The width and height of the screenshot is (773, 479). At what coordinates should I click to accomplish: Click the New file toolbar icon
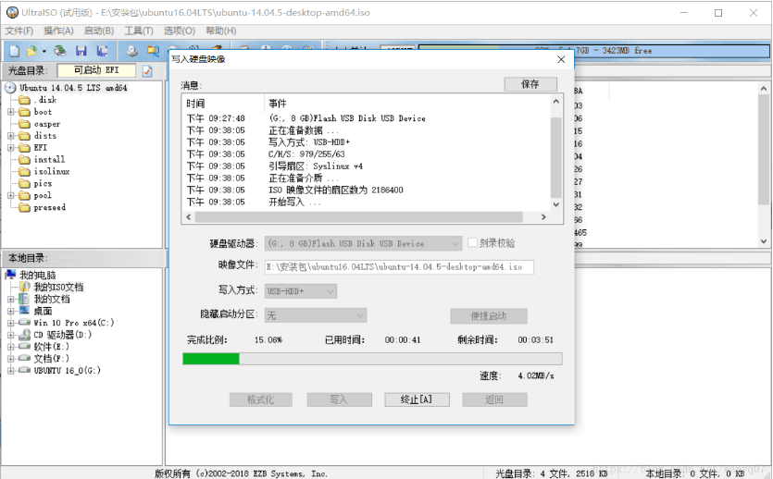pos(15,51)
